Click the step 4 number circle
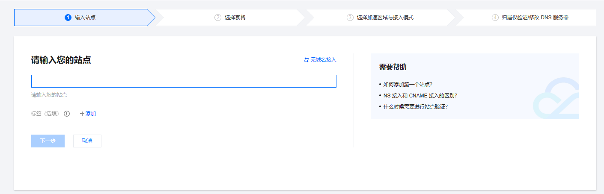The image size is (604, 194). (495, 18)
